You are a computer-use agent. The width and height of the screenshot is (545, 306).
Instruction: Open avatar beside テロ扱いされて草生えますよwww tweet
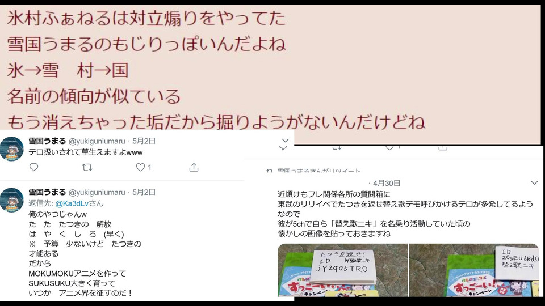(12, 149)
